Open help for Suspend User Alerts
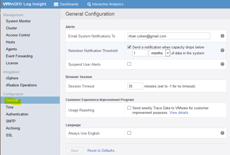 222,64
